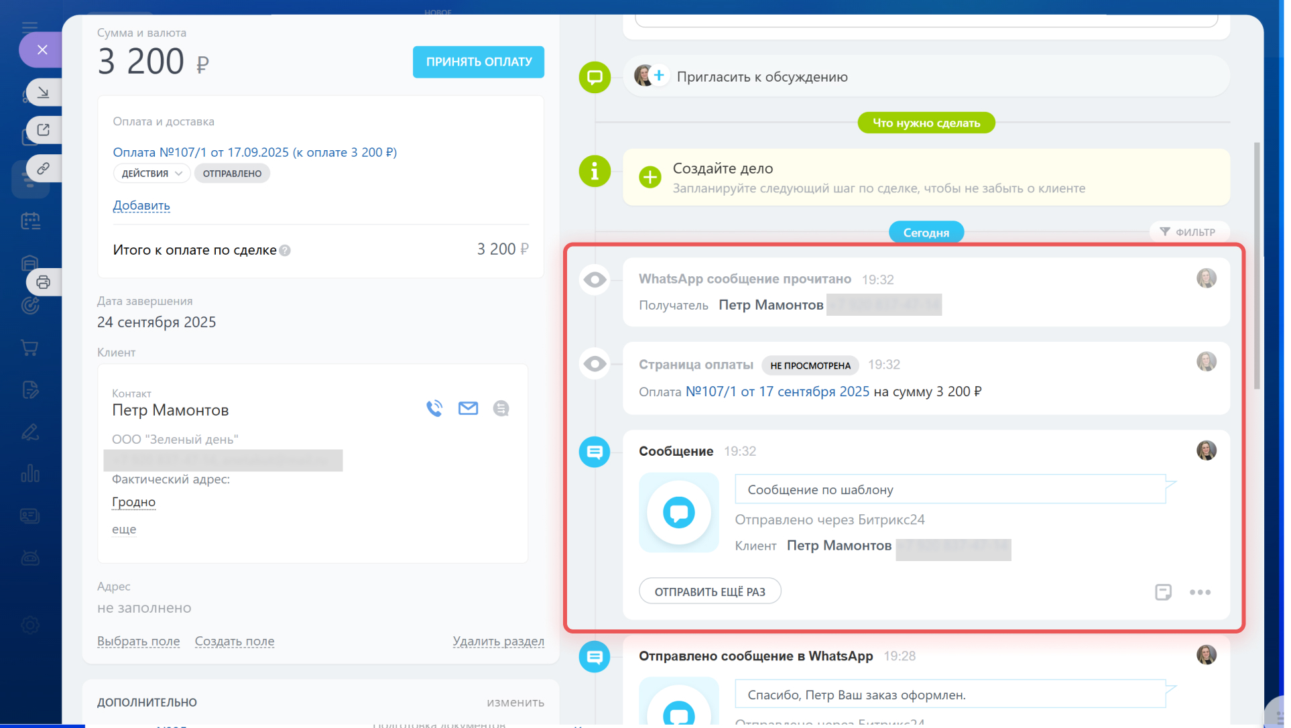This screenshot has height=728, width=1291.
Task: Click ООО "Зеленый день" company text
Action: (x=175, y=440)
